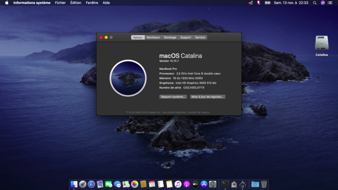The width and height of the screenshot is (338, 190).
Task: Click serial number C02LV0DLDTY3
Action: click(x=194, y=88)
